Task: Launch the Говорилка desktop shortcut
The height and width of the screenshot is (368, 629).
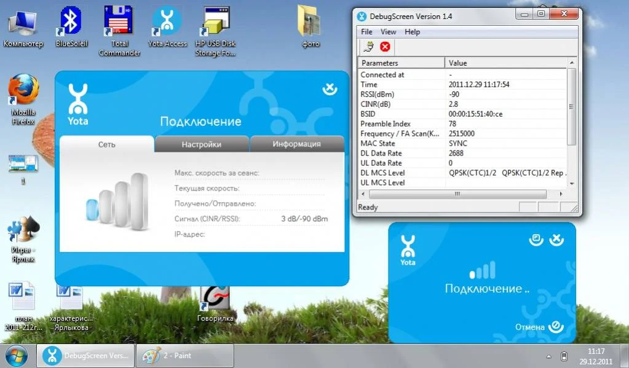Action: 215,304
